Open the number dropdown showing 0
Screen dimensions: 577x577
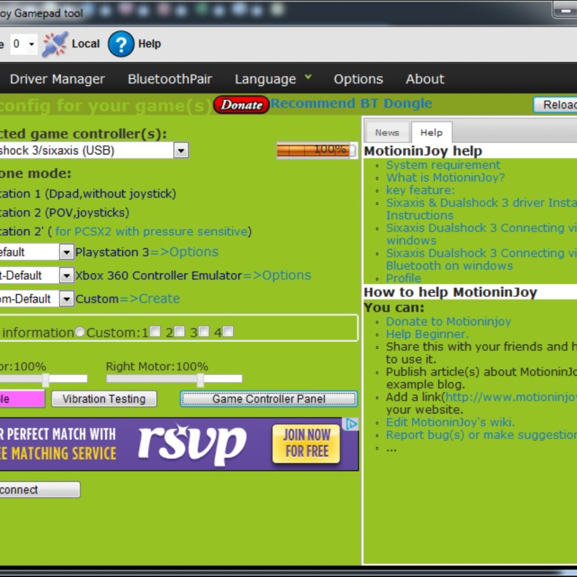coord(24,44)
